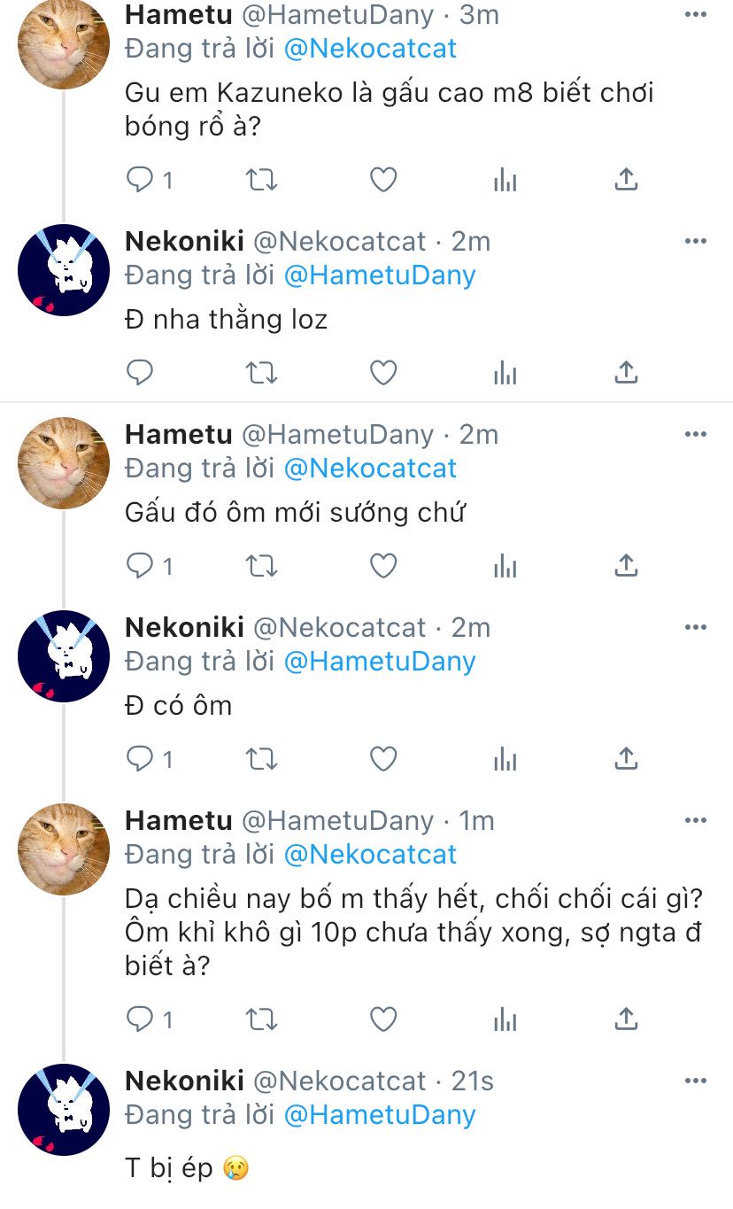733x1209 pixels.
Task: Like the "Đ có ôm" reply
Action: [382, 759]
